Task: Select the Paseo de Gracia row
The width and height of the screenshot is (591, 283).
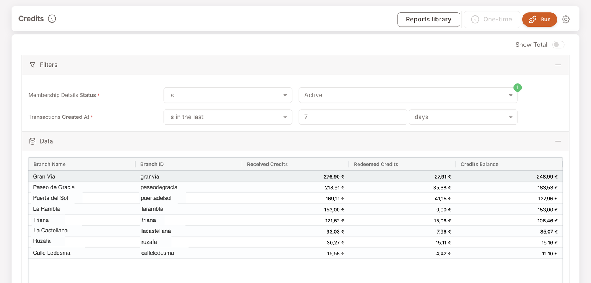Action: pyautogui.click(x=295, y=187)
